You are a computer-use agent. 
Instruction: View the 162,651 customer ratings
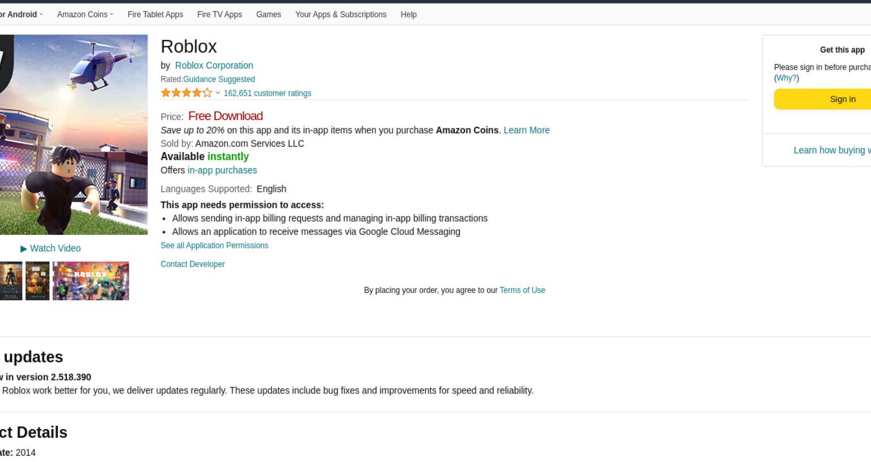tap(267, 93)
